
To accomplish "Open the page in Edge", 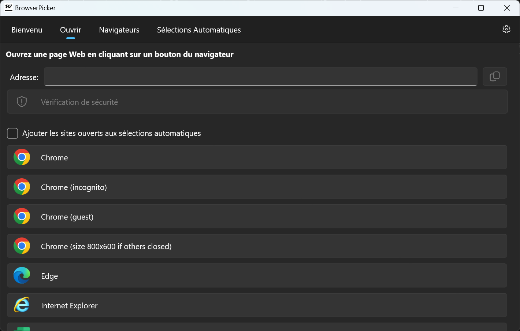I will pos(257,275).
